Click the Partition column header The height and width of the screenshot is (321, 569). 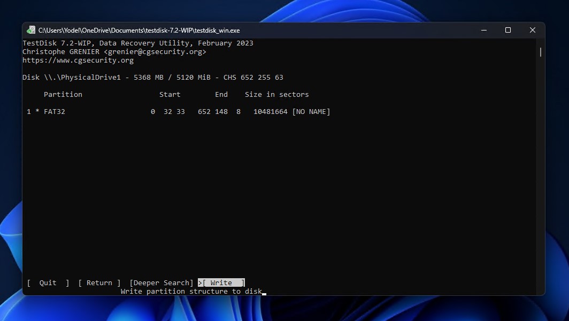(63, 94)
